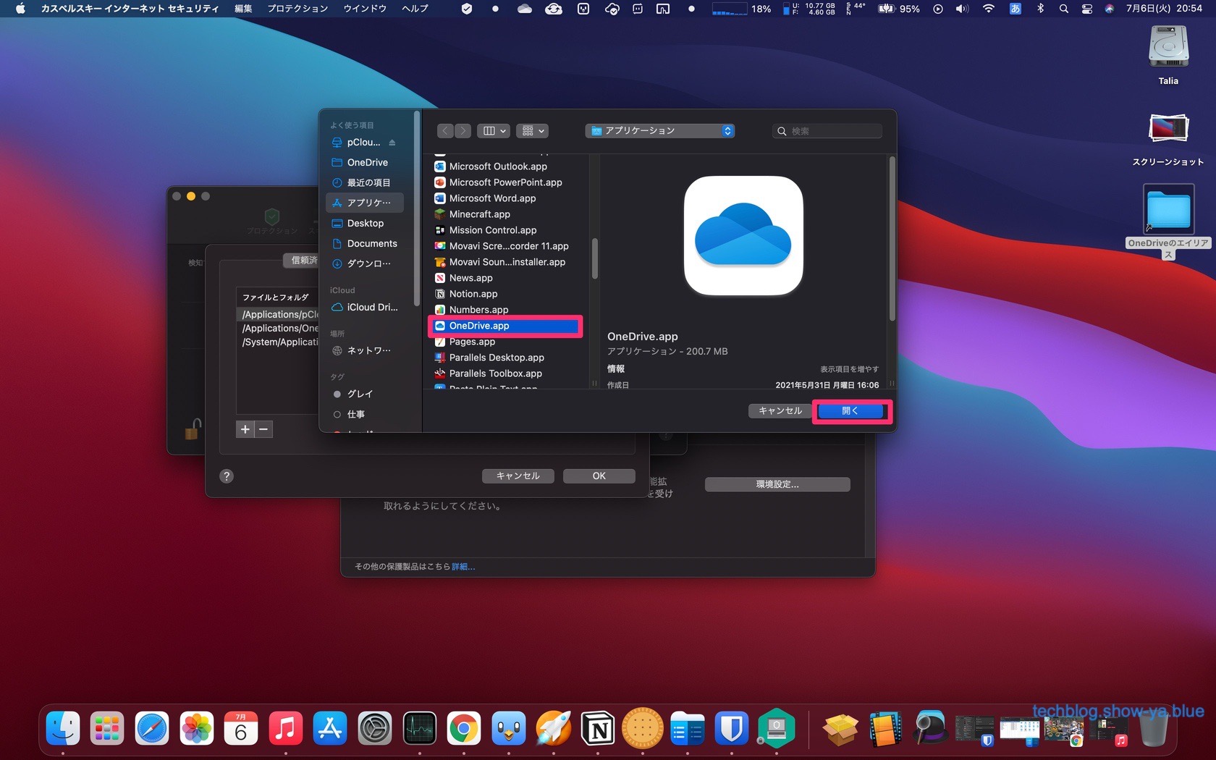1216x760 pixels.
Task: Click the plus button under file list
Action: (x=245, y=429)
